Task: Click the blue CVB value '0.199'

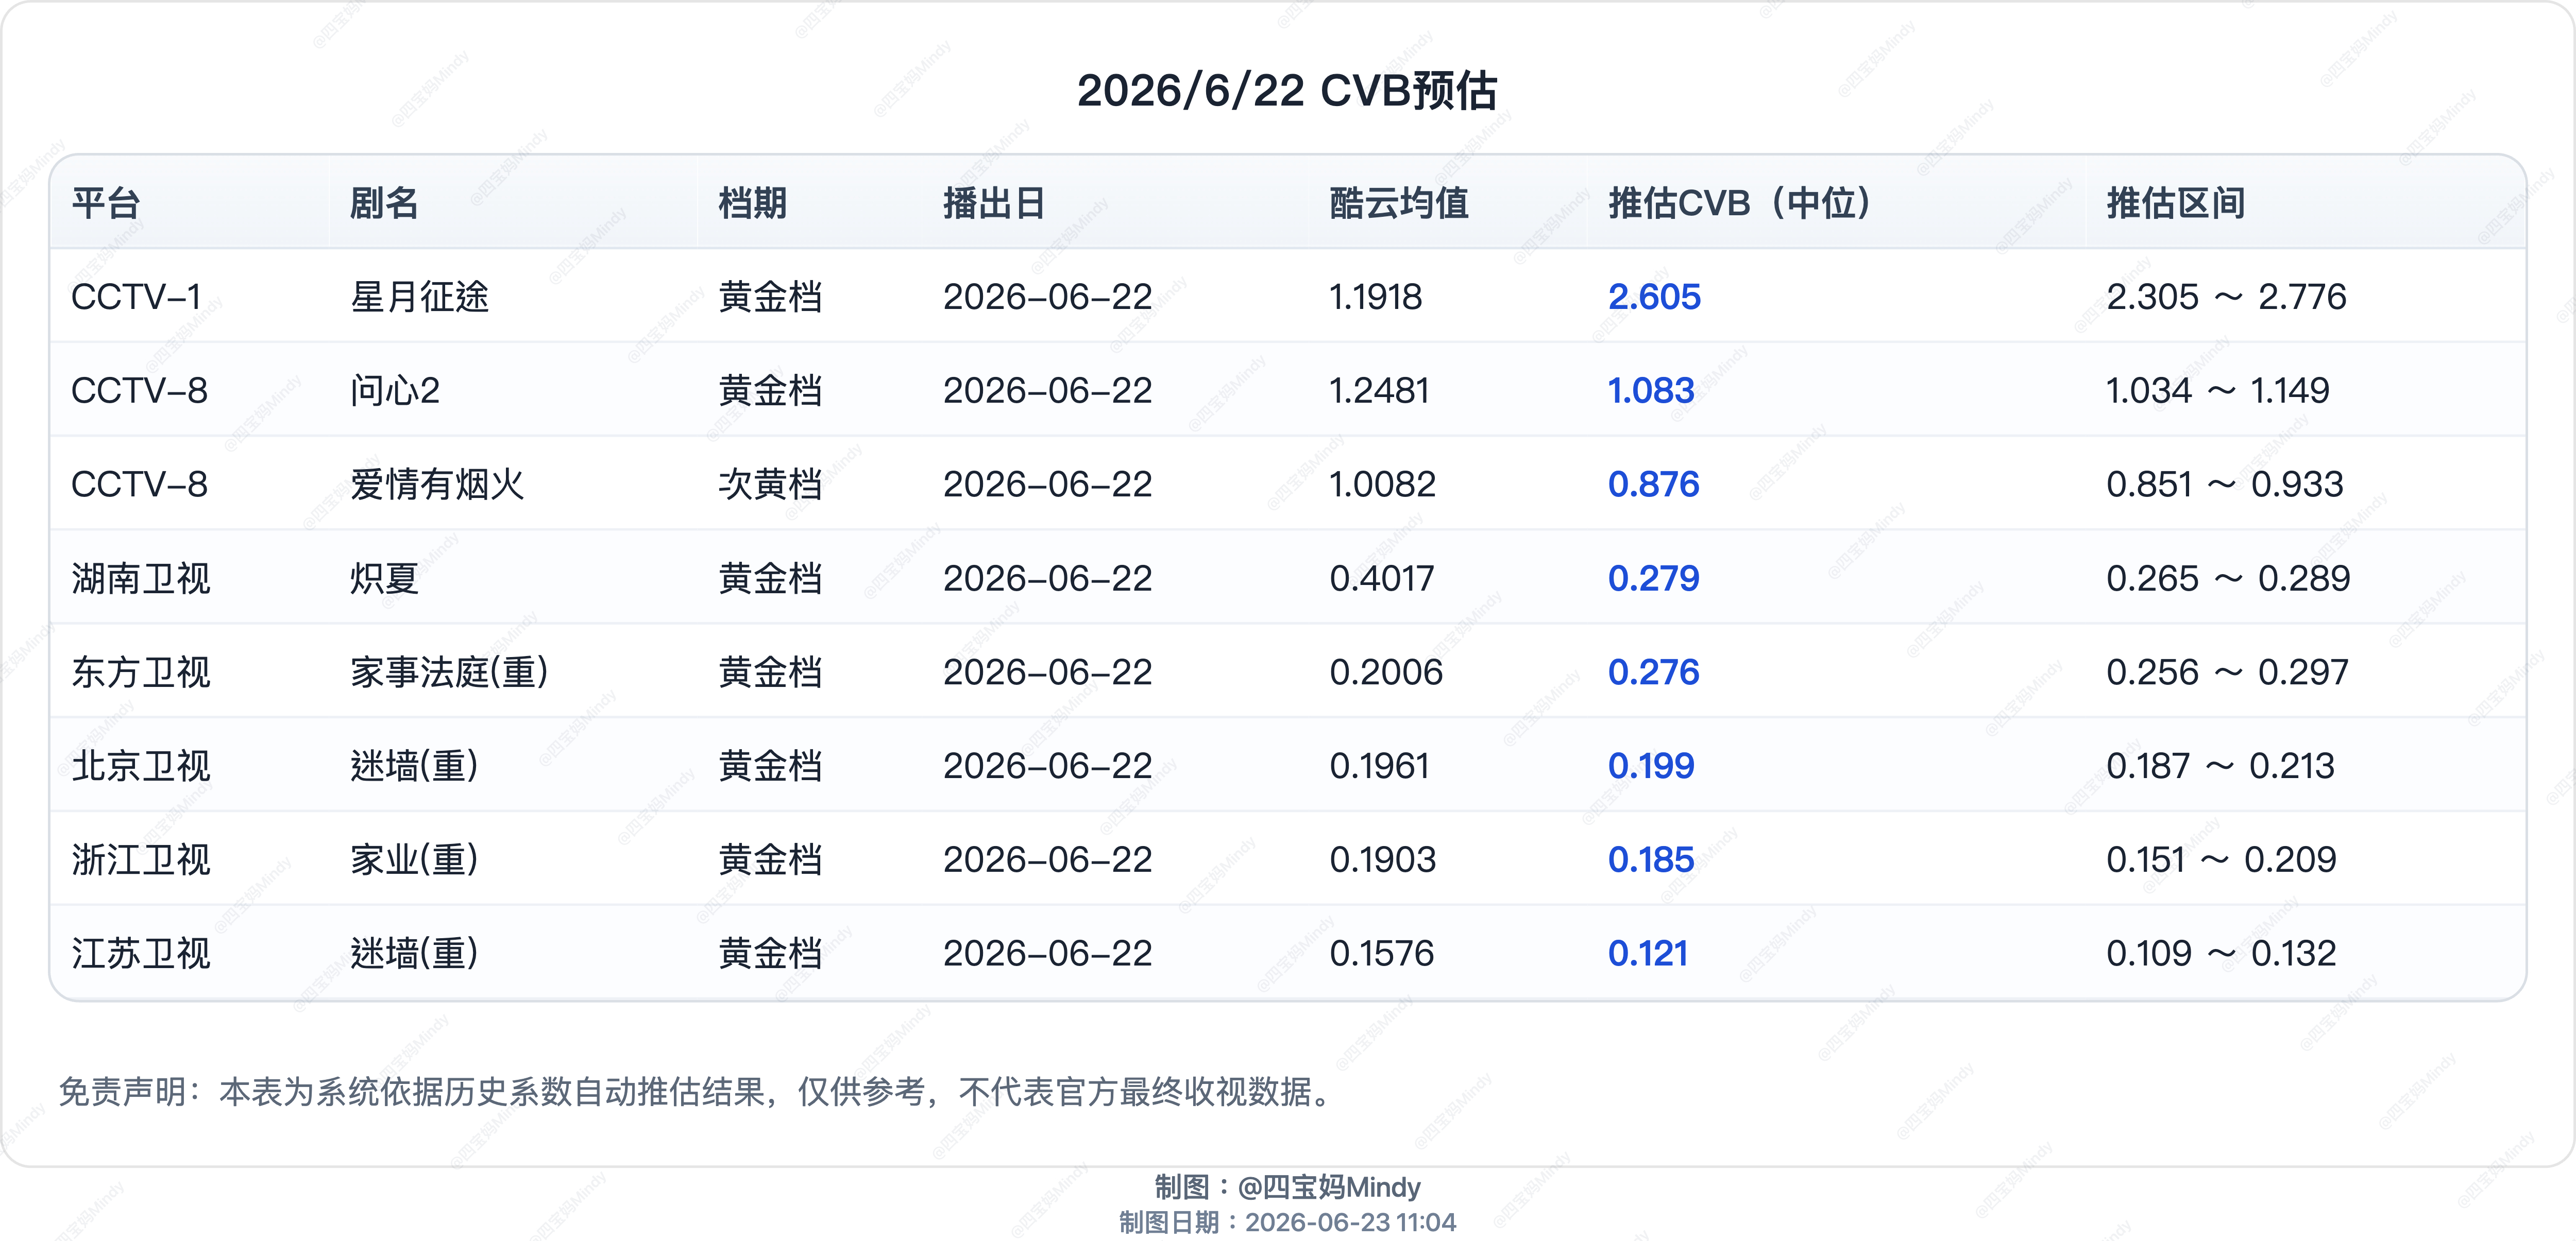Action: tap(1651, 766)
